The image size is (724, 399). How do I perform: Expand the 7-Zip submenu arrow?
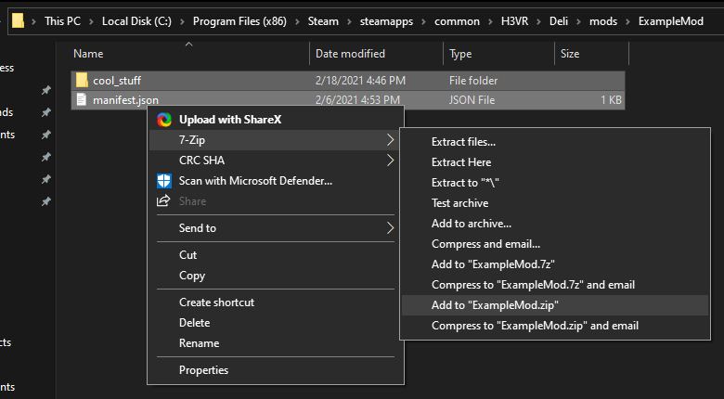tap(390, 140)
